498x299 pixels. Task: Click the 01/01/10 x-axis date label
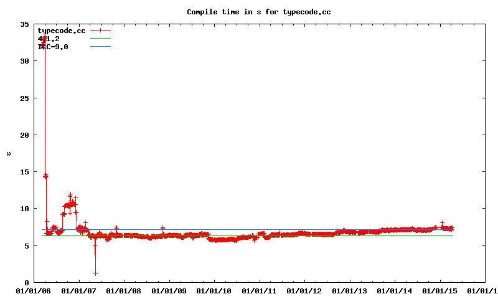214,291
